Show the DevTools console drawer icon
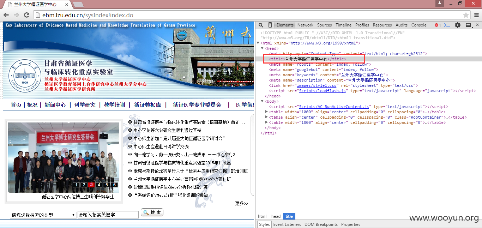Viewport: 482px width, 228px height. (x=447, y=25)
